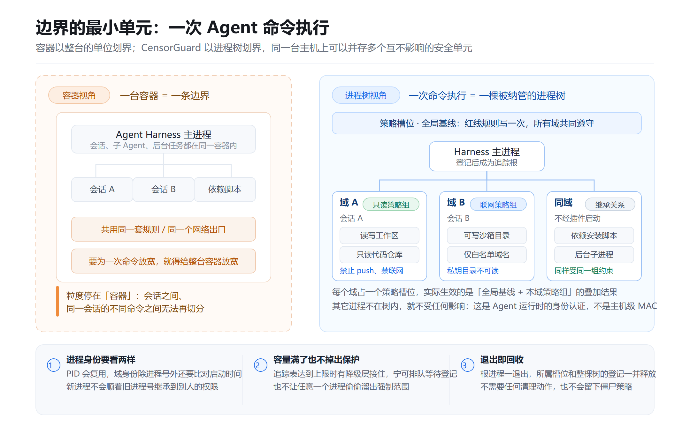
Task: Click the 同样受同一组约束 green text
Action: point(584,271)
